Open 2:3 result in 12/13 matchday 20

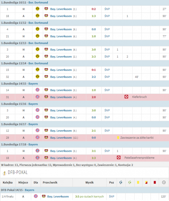point(94,57)
